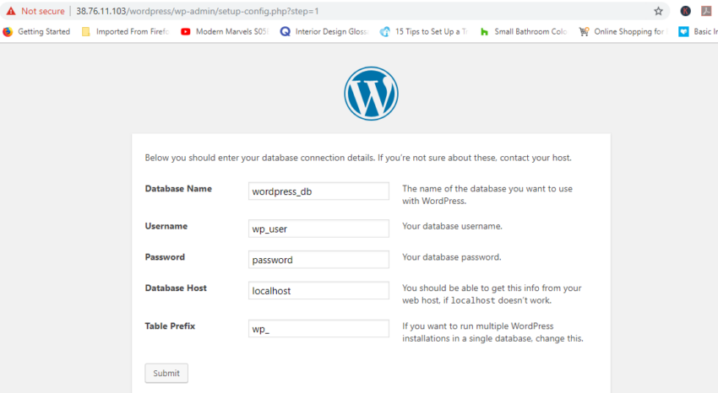
Task: Open the PDF extension icon in toolbar
Action: pyautogui.click(x=706, y=12)
